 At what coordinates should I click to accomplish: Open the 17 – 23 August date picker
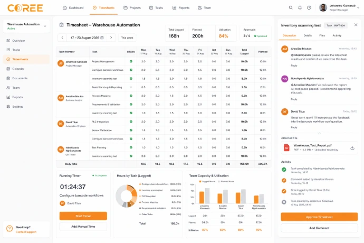pyautogui.click(x=87, y=38)
